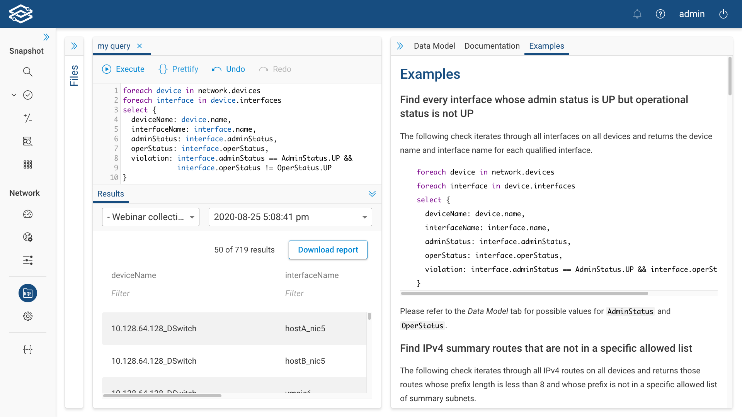Open the device query inspection tool
Viewport: 742px width, 417px height.
(x=28, y=141)
